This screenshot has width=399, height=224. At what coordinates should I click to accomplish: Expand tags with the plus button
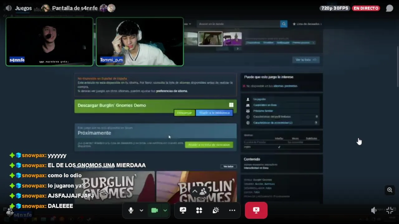click(313, 43)
